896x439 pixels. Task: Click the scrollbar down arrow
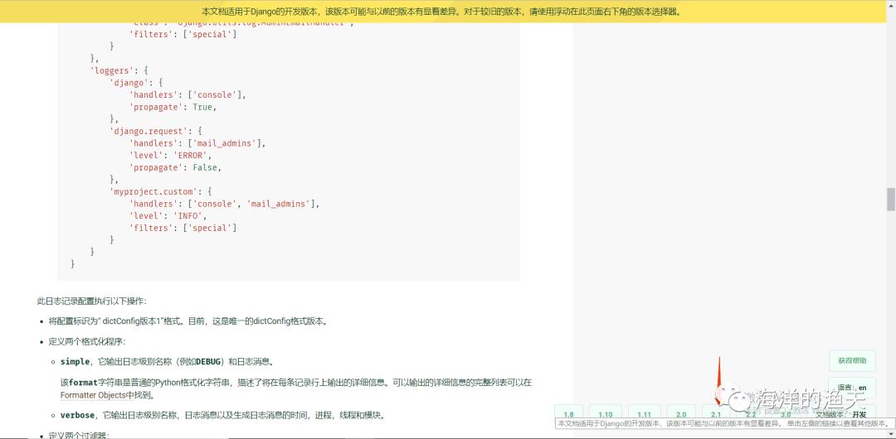[890, 434]
